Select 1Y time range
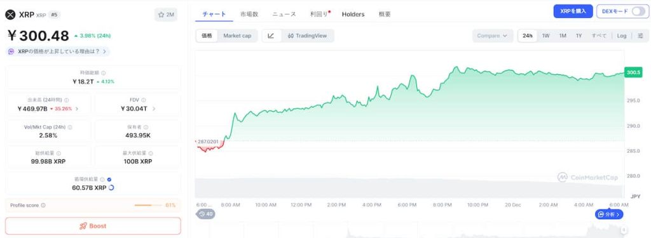Viewport: 651px width, 238px height. coord(579,36)
